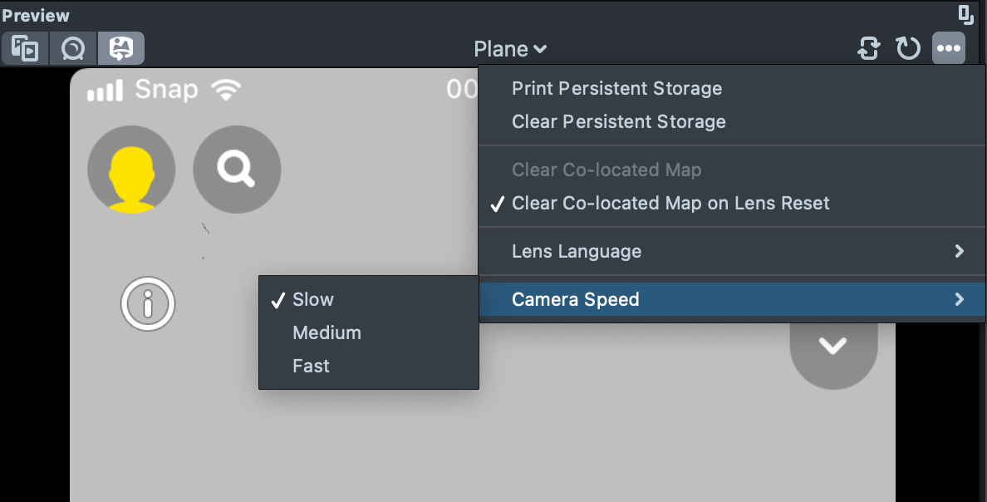The image size is (987, 502).
Task: Click the lens info circle icon
Action: tap(148, 305)
